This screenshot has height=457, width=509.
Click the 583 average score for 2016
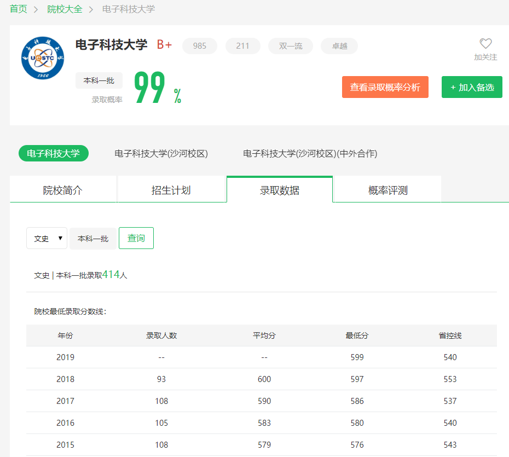[264, 423]
